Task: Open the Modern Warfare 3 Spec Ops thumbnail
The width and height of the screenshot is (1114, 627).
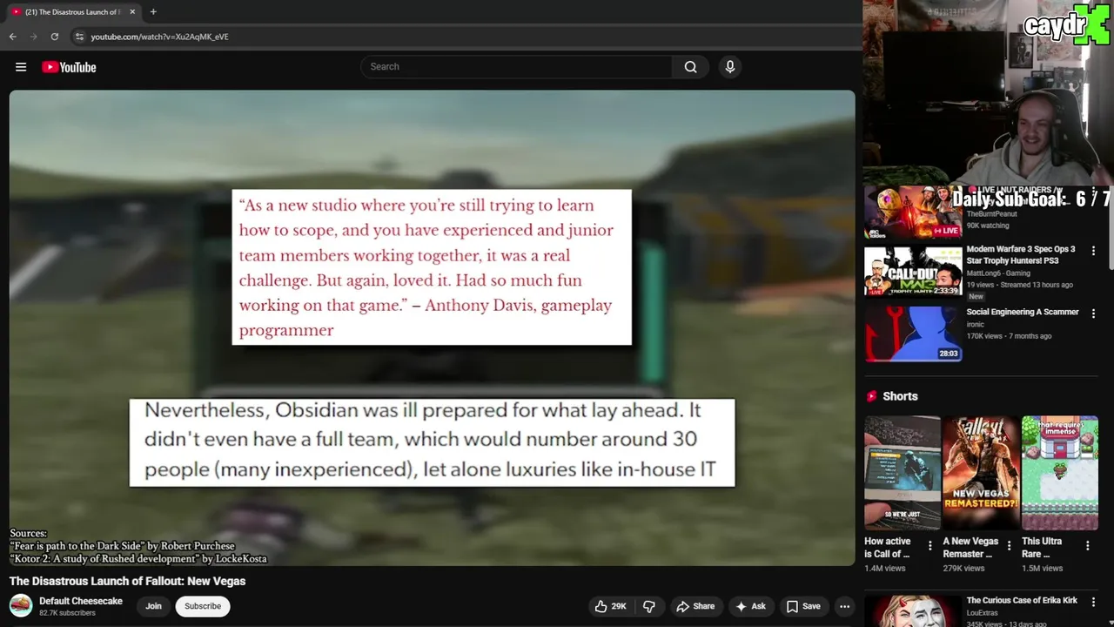Action: 913,272
